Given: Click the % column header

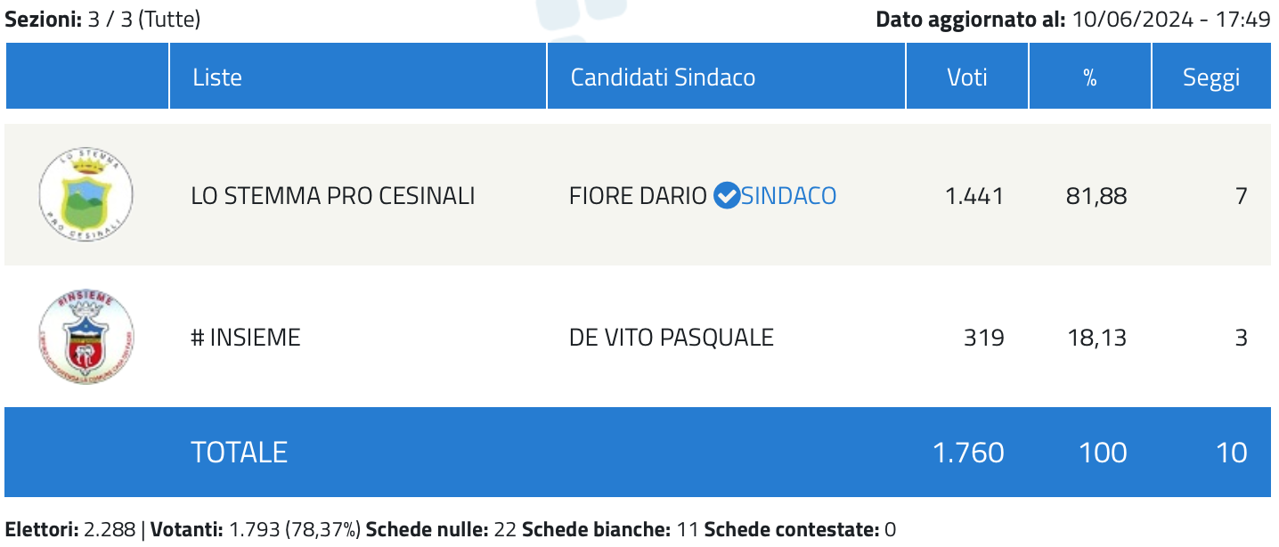Looking at the screenshot, I should coord(1090,77).
